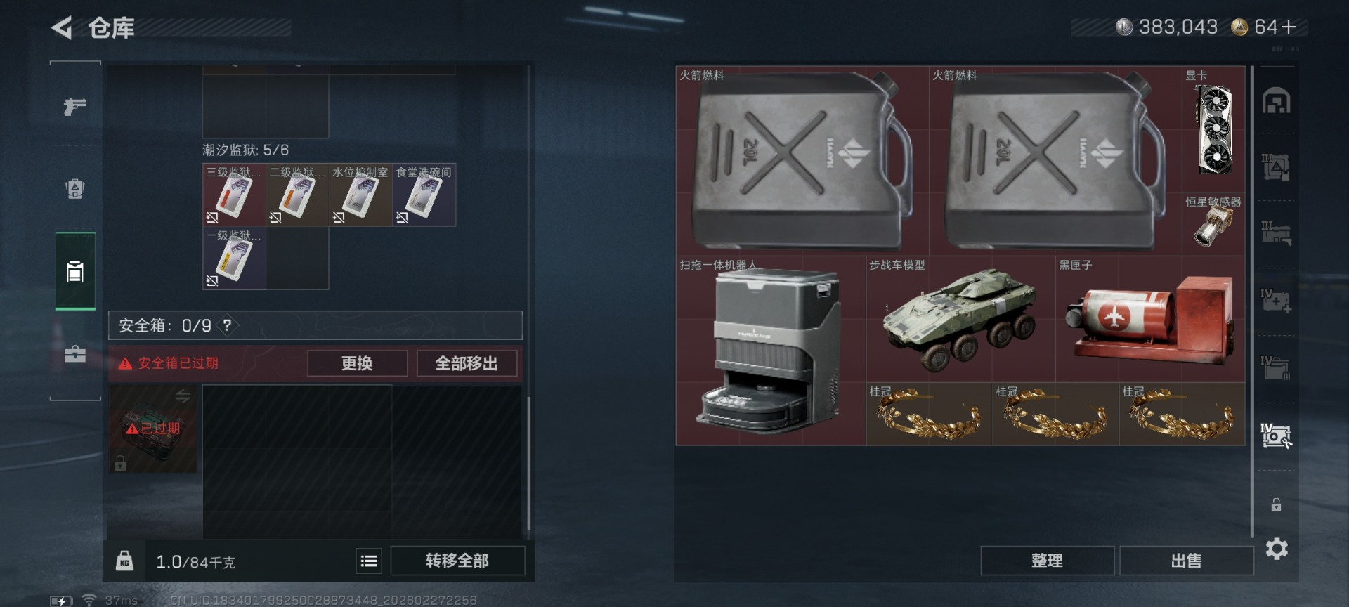1349x607 pixels.
Task: Click the expired safe box thumbnail
Action: click(x=152, y=429)
